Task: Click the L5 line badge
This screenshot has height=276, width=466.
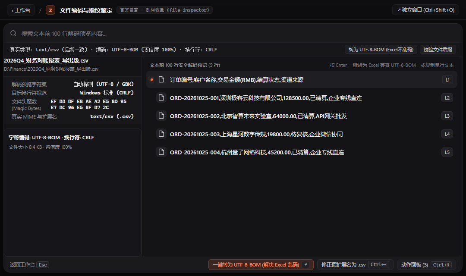Action: (447, 152)
